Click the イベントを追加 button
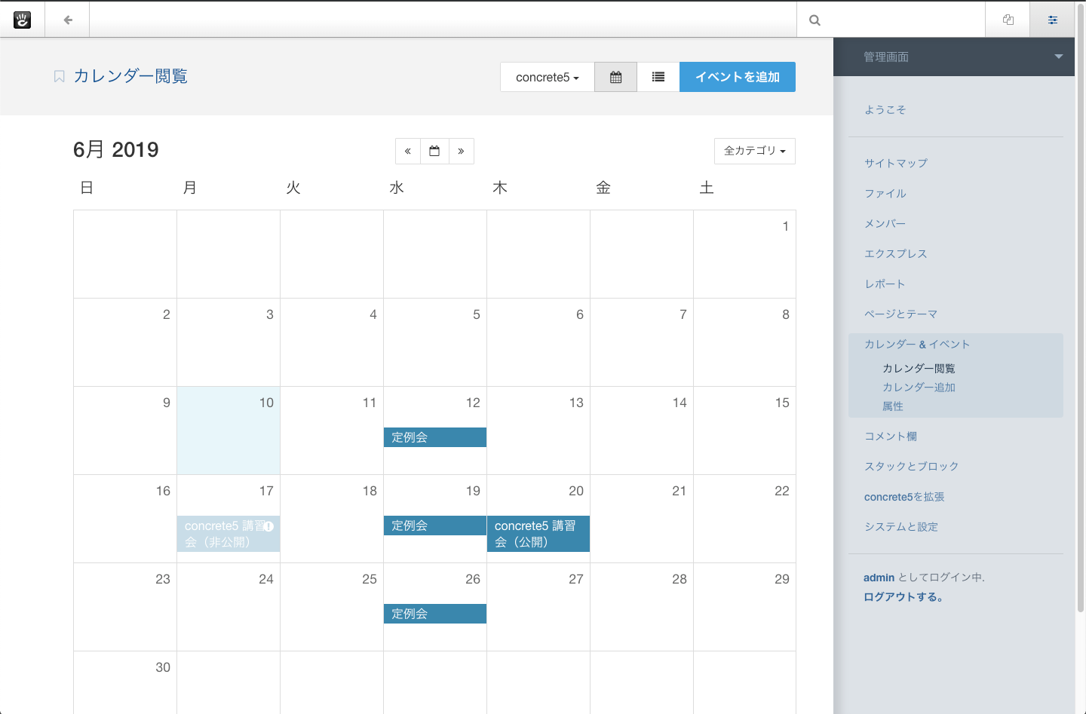Image resolution: width=1086 pixels, height=714 pixels. point(737,77)
